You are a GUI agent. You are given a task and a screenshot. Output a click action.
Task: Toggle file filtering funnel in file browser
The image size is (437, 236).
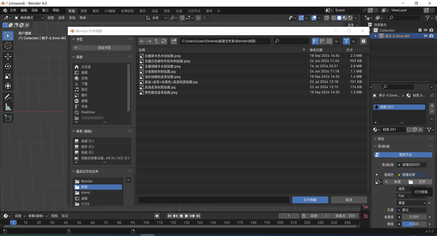346,41
